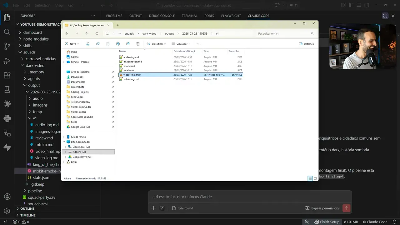Open Source Control in activity bar

click(7, 46)
